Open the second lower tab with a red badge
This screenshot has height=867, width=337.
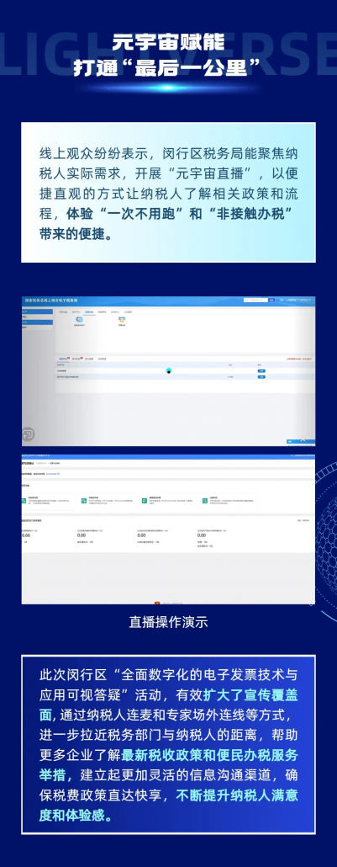[76, 359]
